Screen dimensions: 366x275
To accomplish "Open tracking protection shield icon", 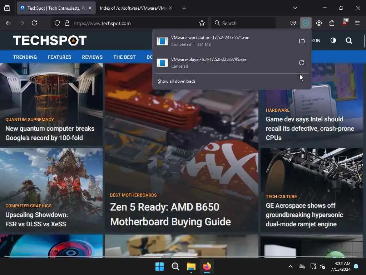I will [x=57, y=23].
